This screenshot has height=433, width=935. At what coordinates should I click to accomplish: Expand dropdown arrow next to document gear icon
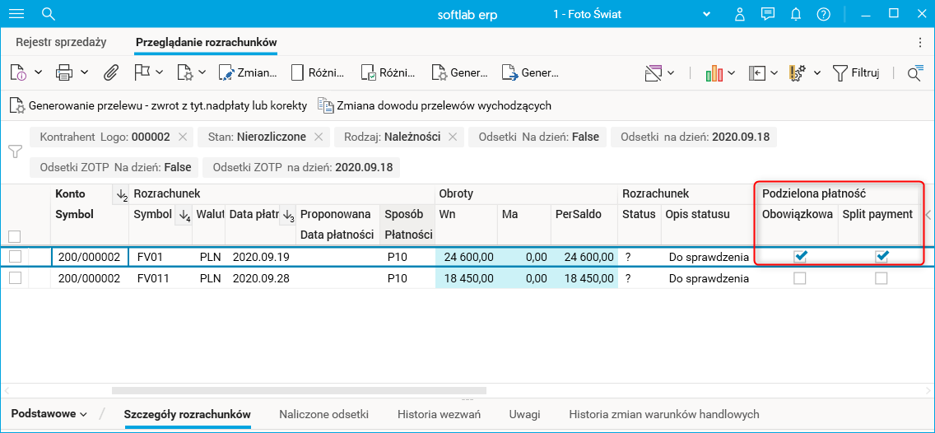tap(202, 72)
